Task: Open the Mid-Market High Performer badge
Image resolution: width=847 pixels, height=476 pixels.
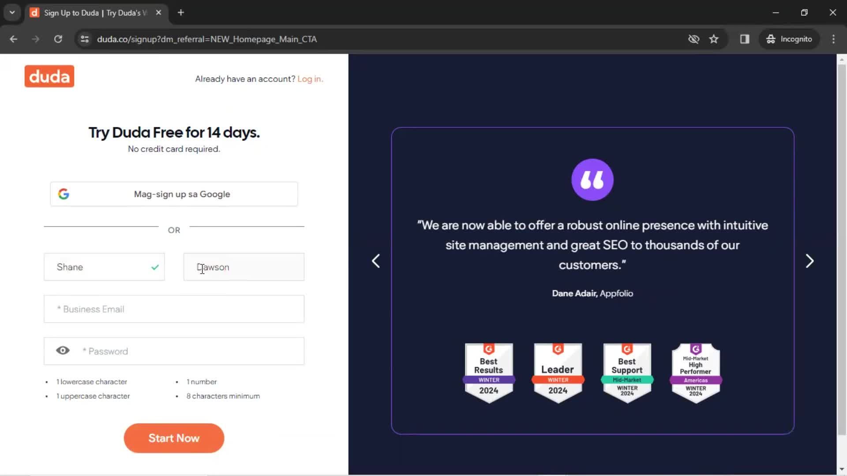Action: [696, 373]
